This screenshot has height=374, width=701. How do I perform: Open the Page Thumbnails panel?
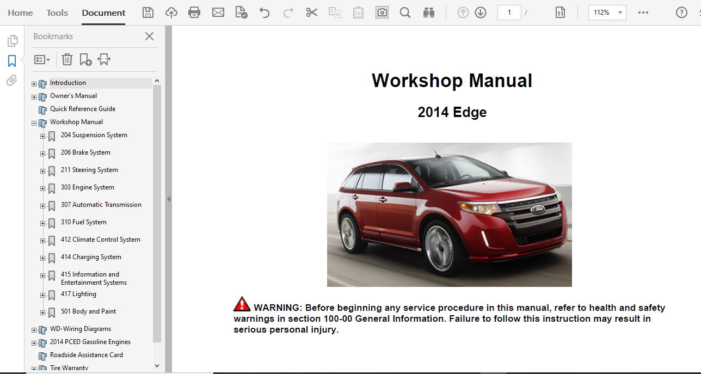point(12,41)
